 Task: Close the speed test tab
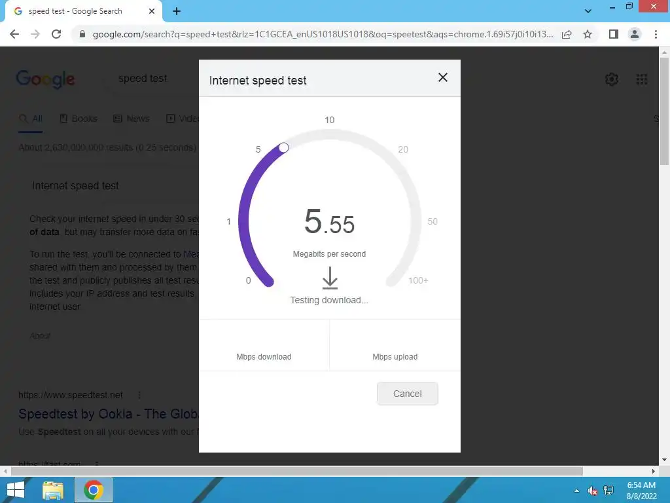152,11
